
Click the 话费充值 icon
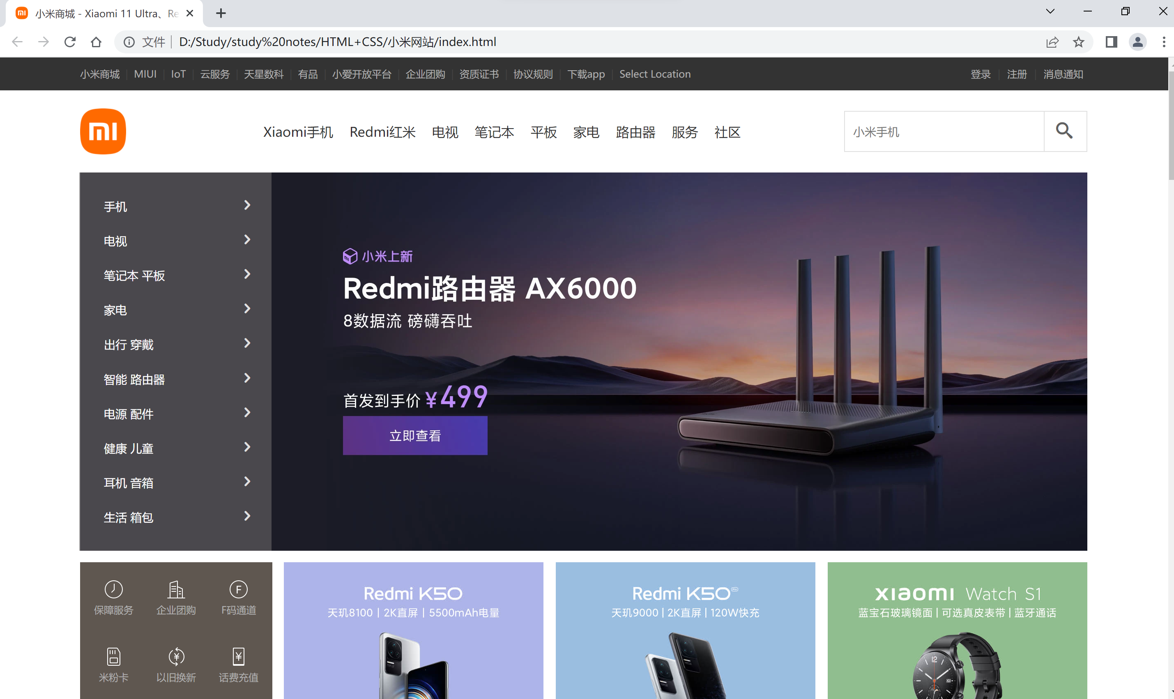[x=238, y=657]
